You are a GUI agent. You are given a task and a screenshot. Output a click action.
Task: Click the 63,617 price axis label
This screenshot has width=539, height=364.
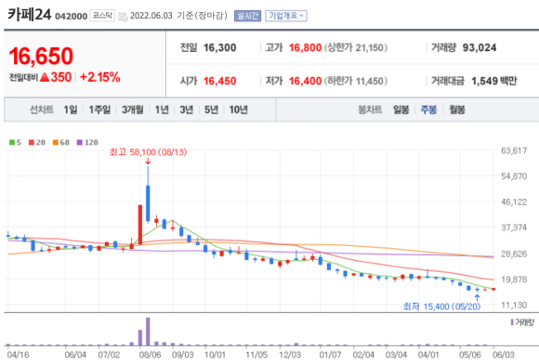[x=514, y=150]
